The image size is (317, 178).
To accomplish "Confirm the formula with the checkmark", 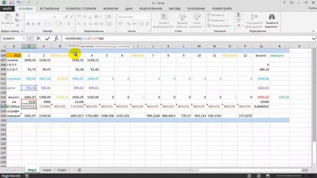I will [48, 39].
